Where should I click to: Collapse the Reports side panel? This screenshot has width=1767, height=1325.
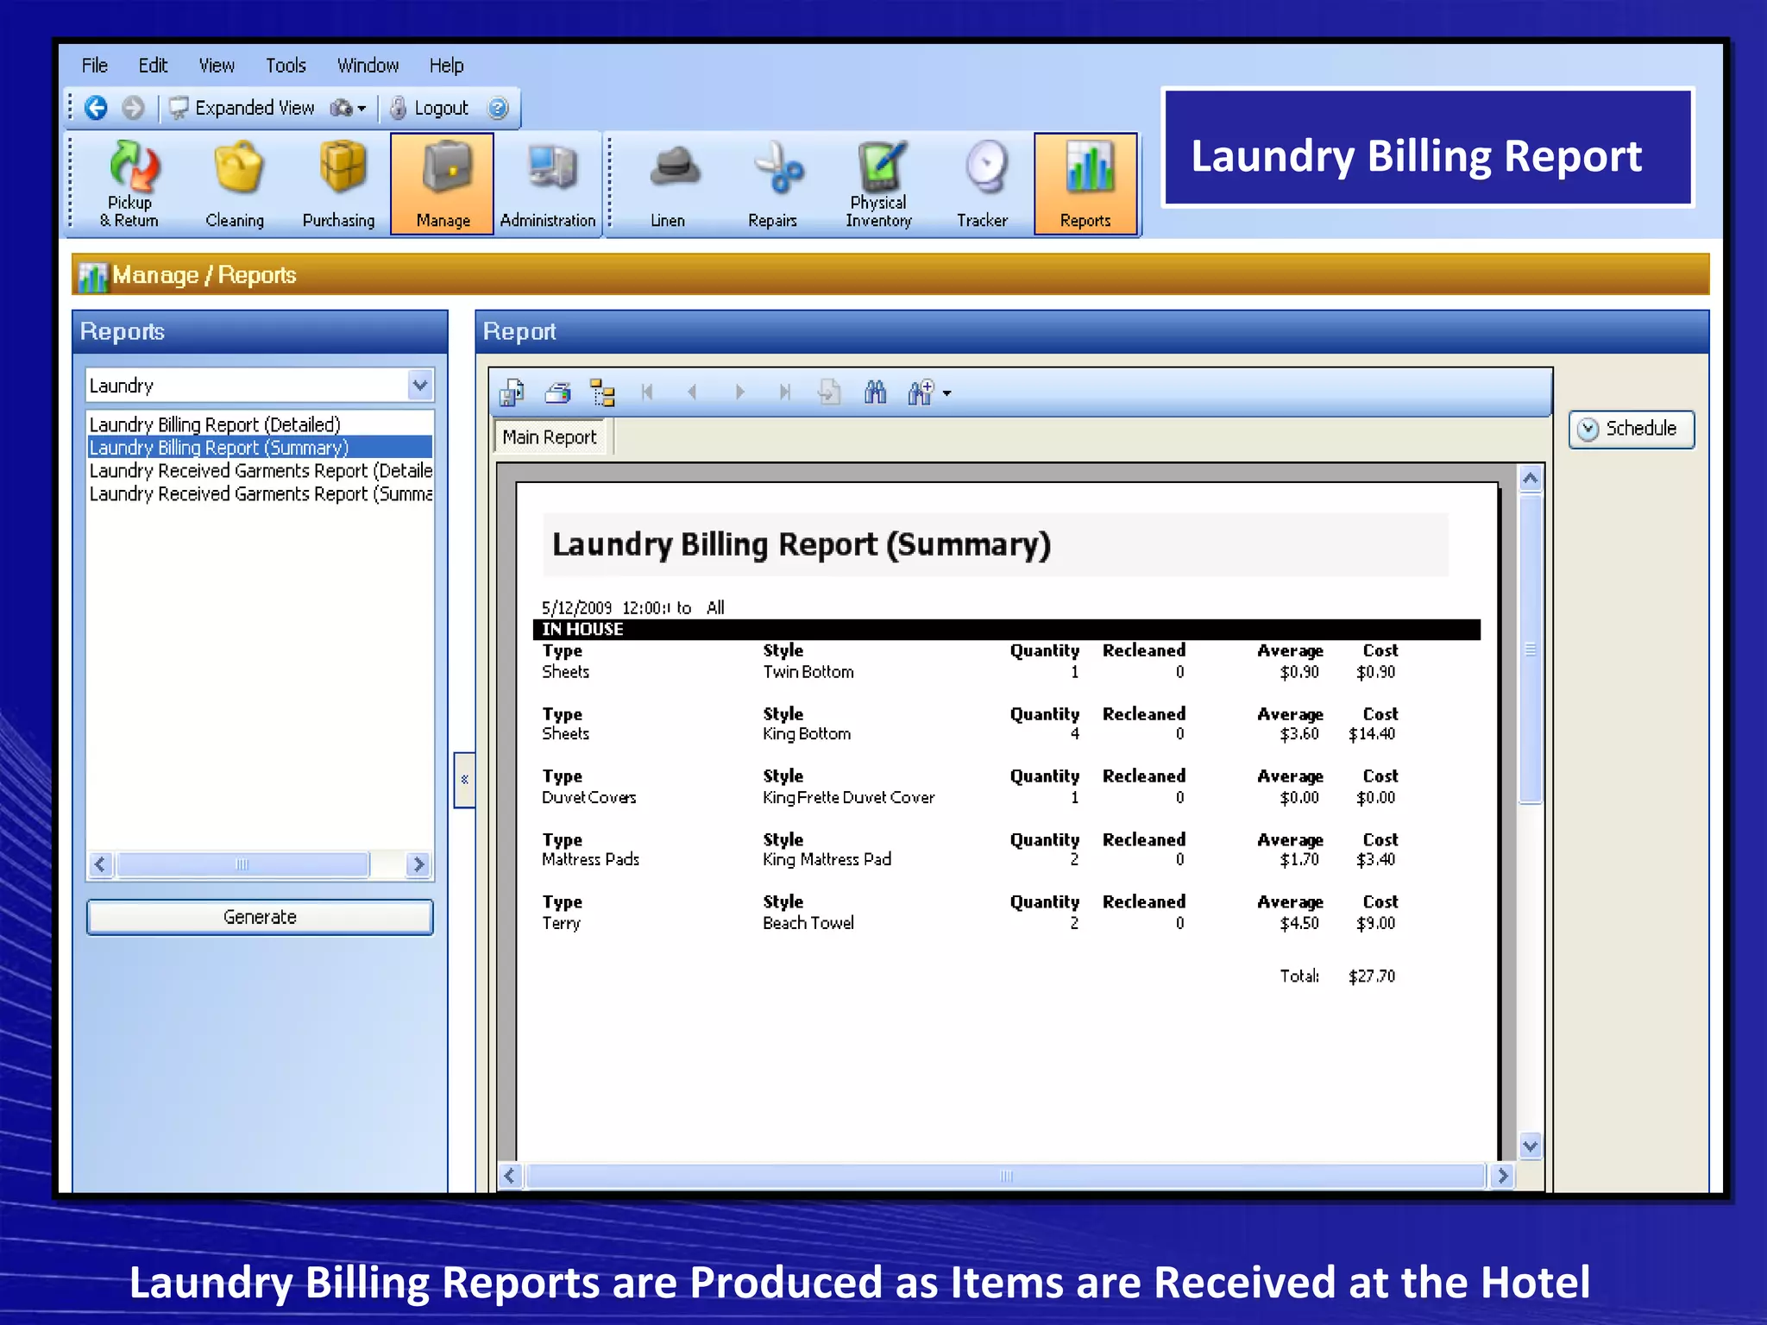coord(464,780)
